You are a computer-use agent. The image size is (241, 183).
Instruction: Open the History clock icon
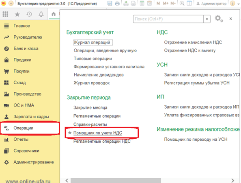tap(29, 14)
